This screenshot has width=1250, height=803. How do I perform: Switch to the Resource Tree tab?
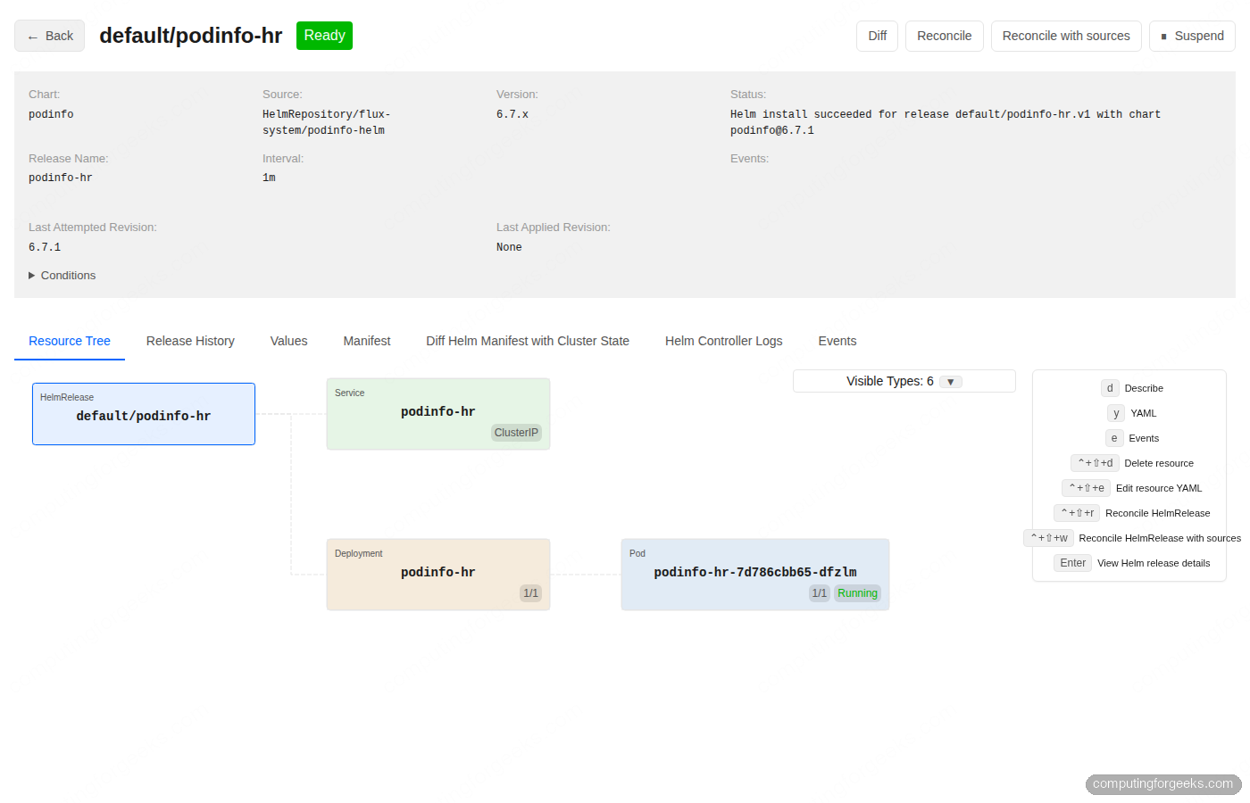coord(70,341)
